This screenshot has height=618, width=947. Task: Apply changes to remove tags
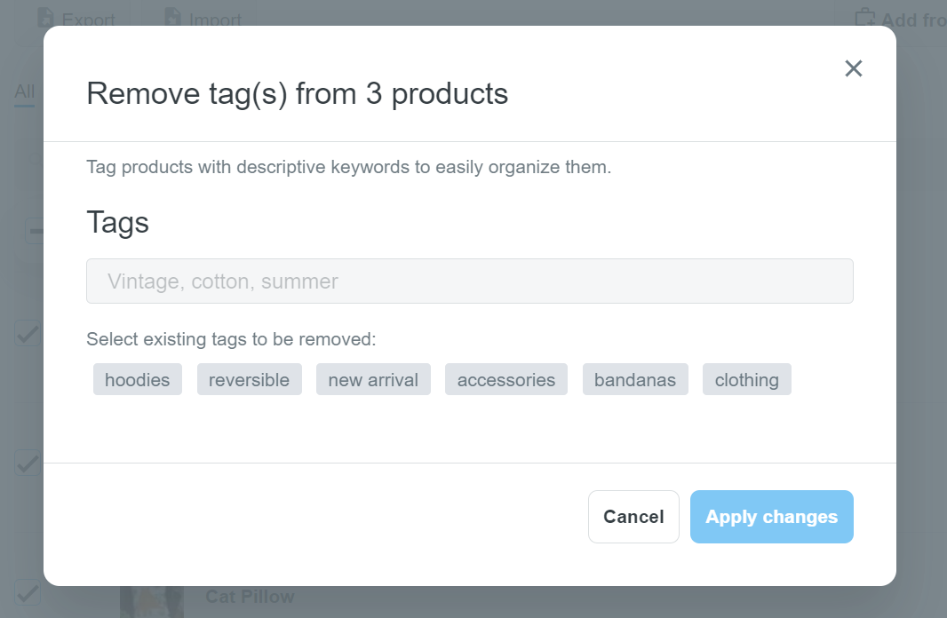772,517
